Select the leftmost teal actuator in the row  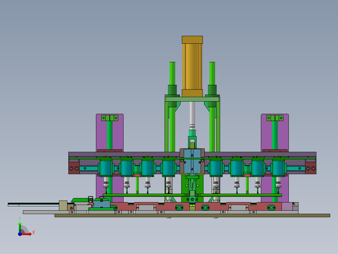click(106, 168)
